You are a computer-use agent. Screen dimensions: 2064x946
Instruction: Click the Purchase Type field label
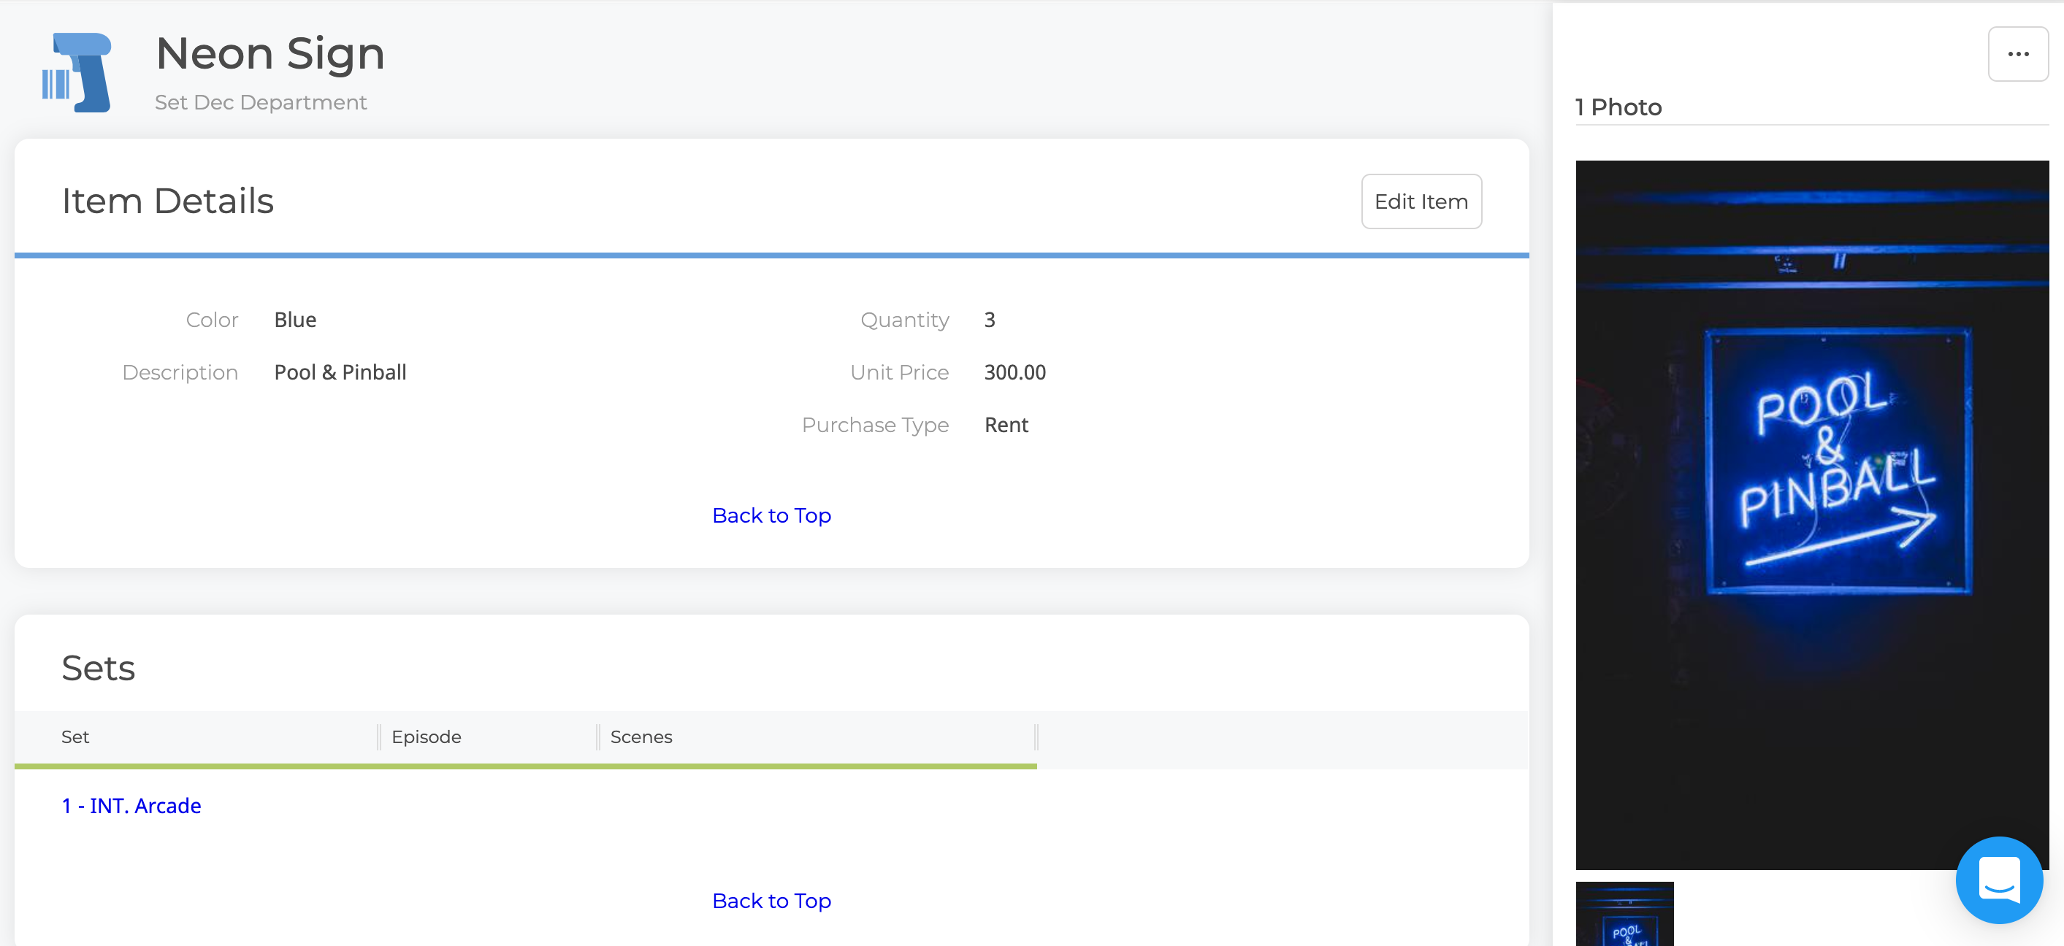tap(875, 425)
